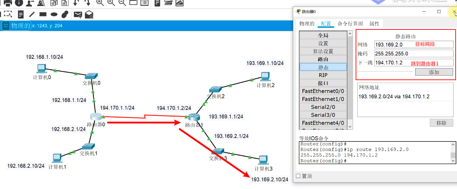The width and height of the screenshot is (457, 189).
Task: Select the 交换机2 switch icon
Action: point(215,90)
